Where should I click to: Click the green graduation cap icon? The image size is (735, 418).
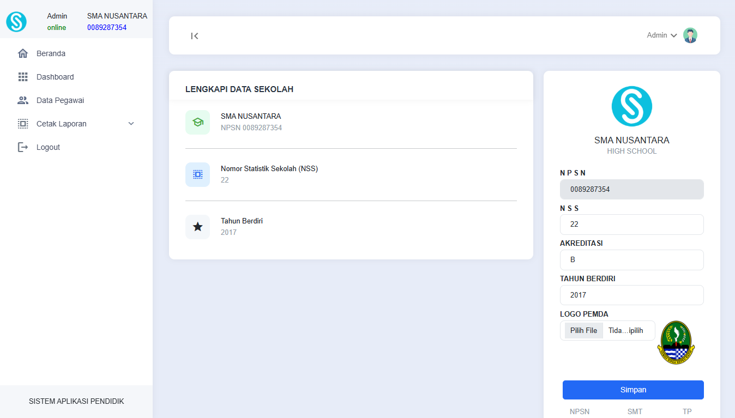[x=197, y=123]
